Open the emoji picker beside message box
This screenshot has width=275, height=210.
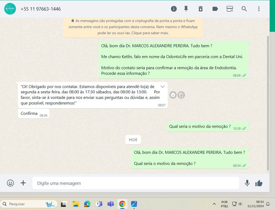tap(10, 183)
